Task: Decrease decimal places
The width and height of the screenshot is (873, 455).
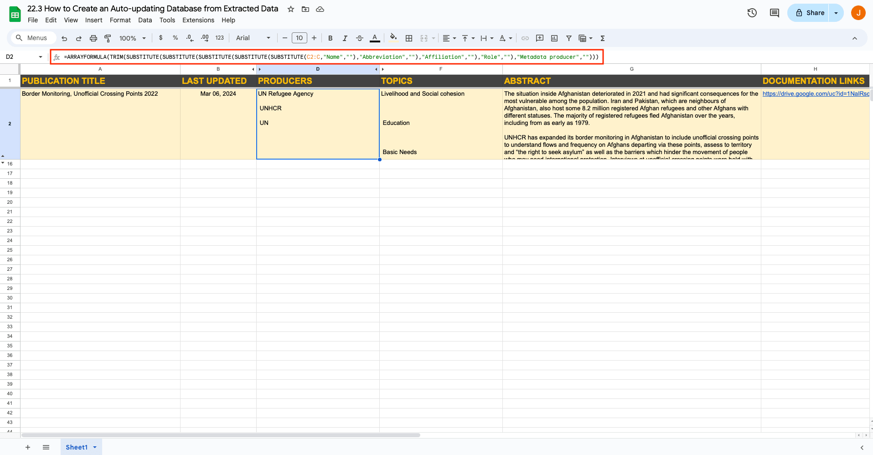Action: pyautogui.click(x=190, y=38)
